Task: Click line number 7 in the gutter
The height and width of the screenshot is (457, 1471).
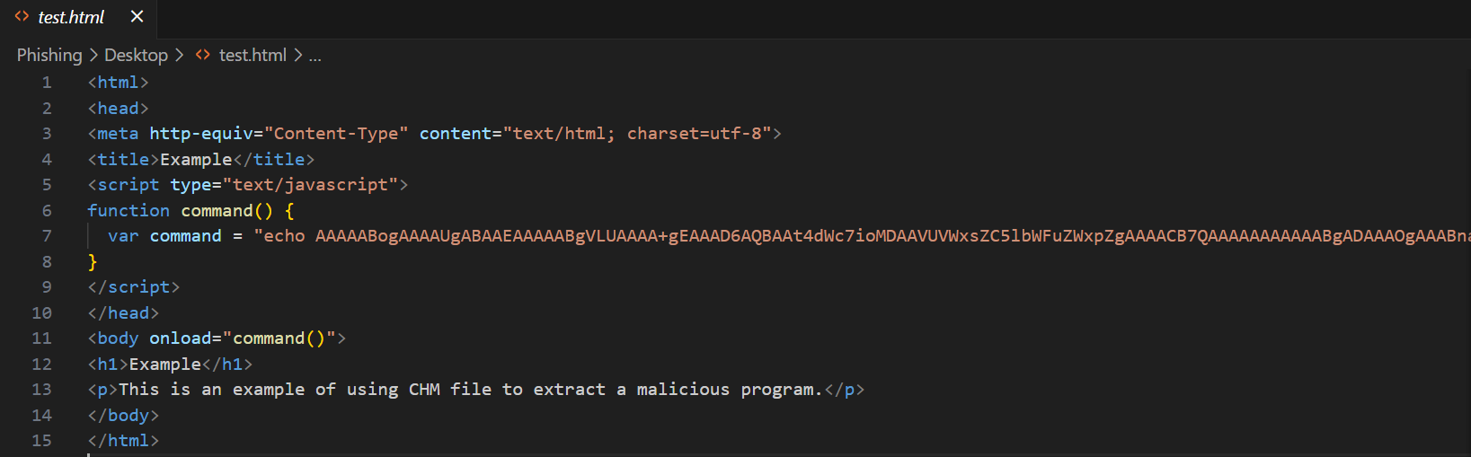Action: (x=47, y=236)
